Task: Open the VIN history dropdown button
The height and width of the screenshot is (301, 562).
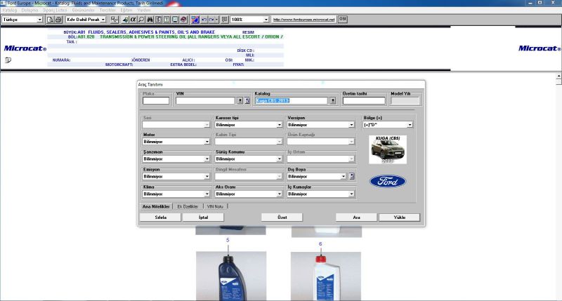Action: 240,100
